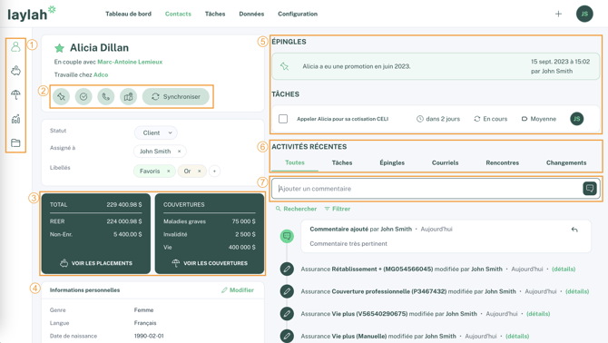608x343 pixels.
Task: Open détails for Vie plus (Manuelle)
Action: tap(517, 337)
